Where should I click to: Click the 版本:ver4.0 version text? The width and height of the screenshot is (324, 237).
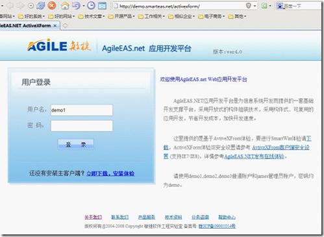coord(227,52)
